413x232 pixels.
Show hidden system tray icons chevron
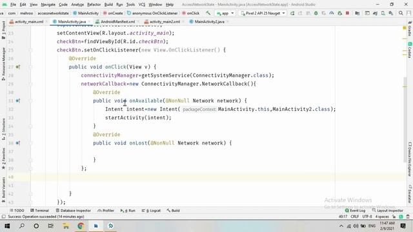tap(341, 226)
